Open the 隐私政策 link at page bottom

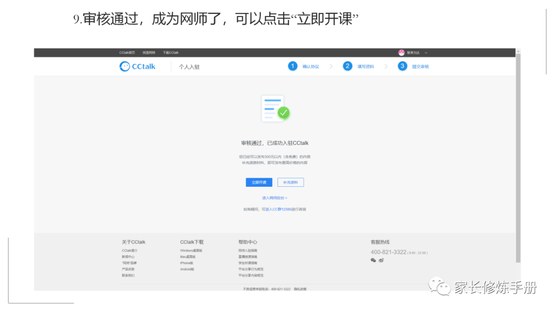tap(300, 289)
